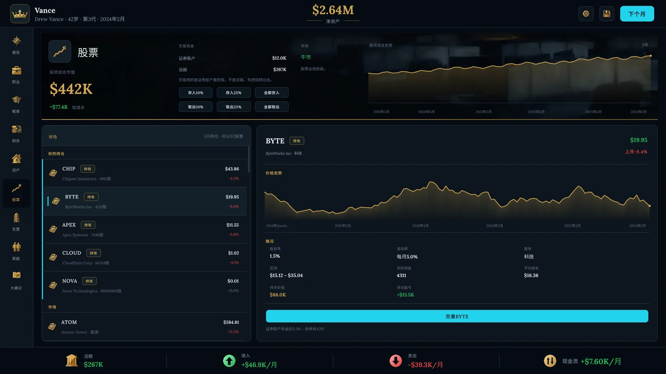Click the save floppy disk icon
The height and width of the screenshot is (374, 666).
pyautogui.click(x=607, y=14)
